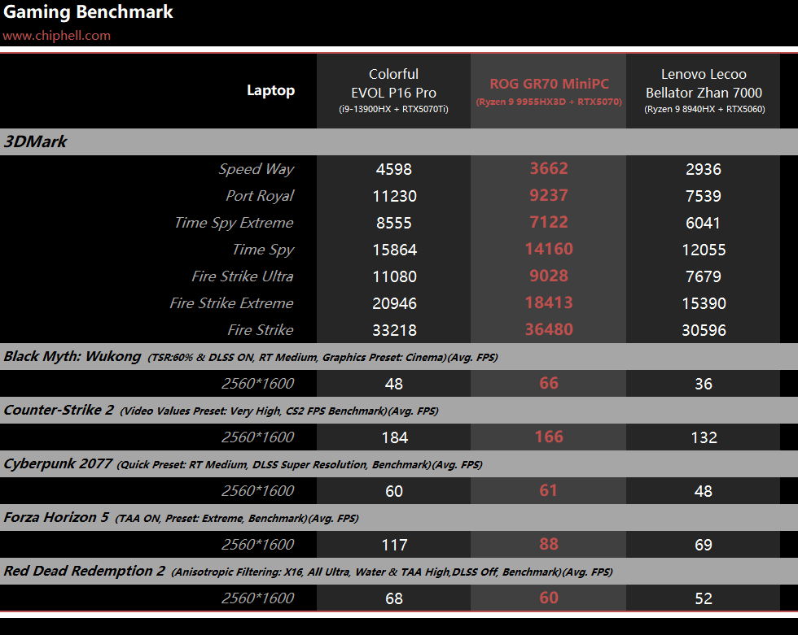Select Fire Strike Extreme score 18413

[x=549, y=302]
